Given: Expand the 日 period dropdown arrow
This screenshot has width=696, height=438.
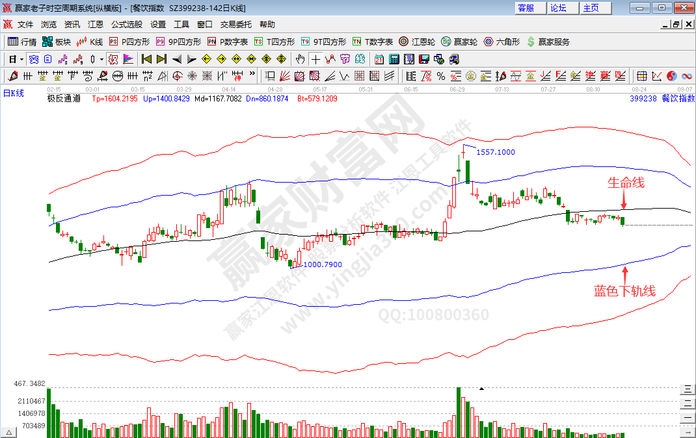Looking at the screenshot, I should (21, 59).
